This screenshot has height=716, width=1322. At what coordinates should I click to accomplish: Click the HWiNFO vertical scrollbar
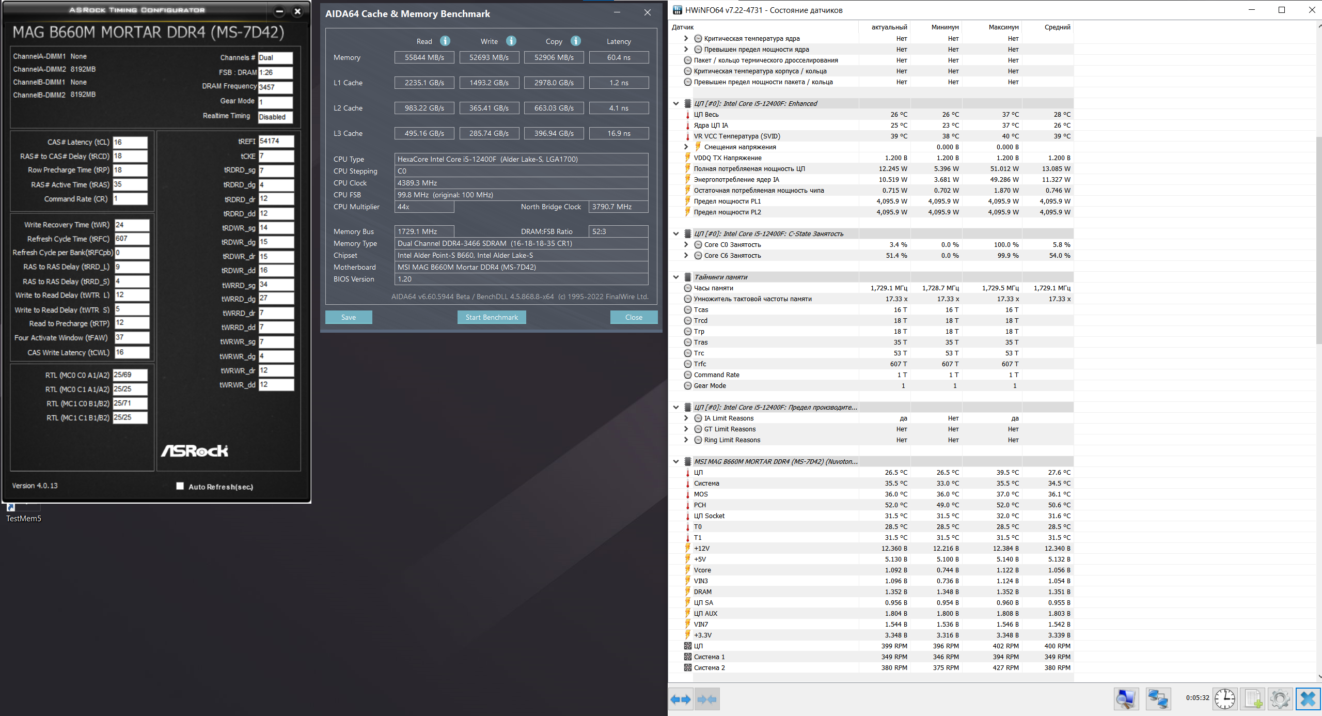[1318, 238]
